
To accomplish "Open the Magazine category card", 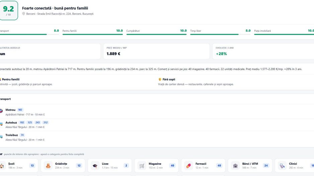I will pos(156,165).
